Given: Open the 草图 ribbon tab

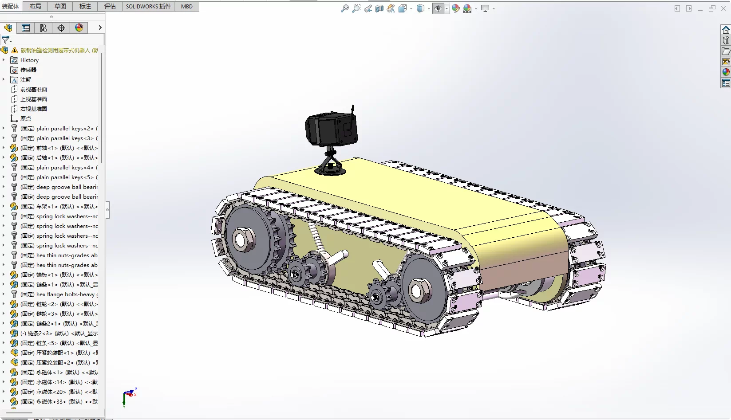Looking at the screenshot, I should 60,6.
